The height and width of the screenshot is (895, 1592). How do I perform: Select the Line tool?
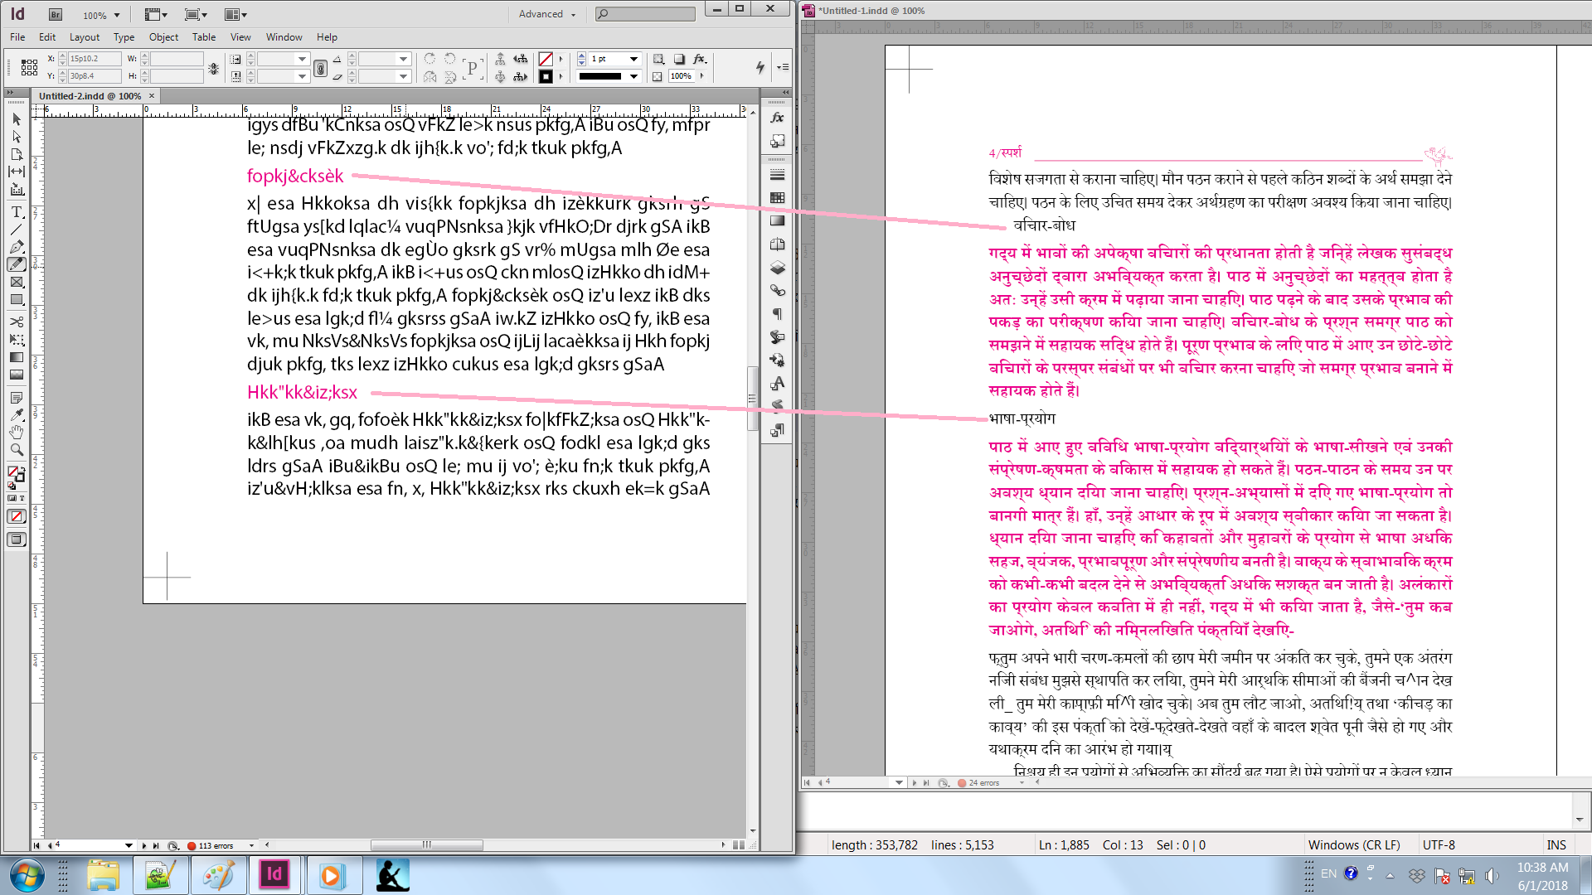point(17,230)
